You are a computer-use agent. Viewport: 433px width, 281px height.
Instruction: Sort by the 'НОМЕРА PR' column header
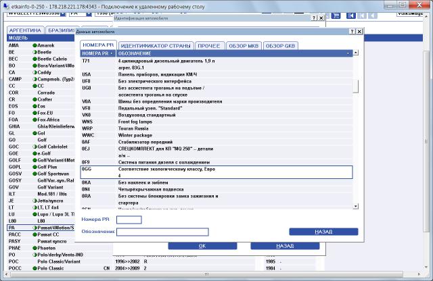click(98, 53)
